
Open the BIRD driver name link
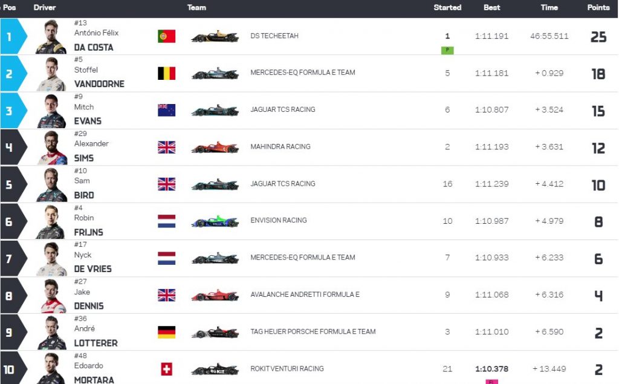click(84, 195)
